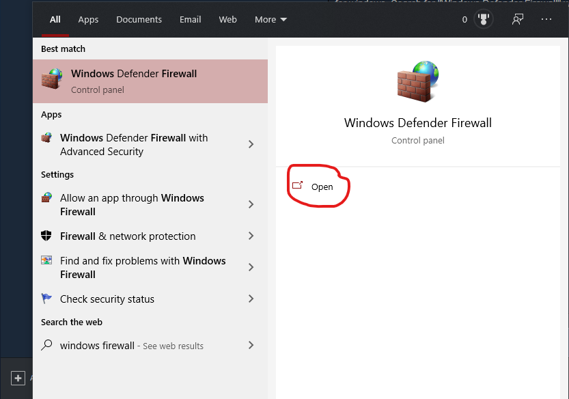Switch to the Documents tab

[x=139, y=20]
